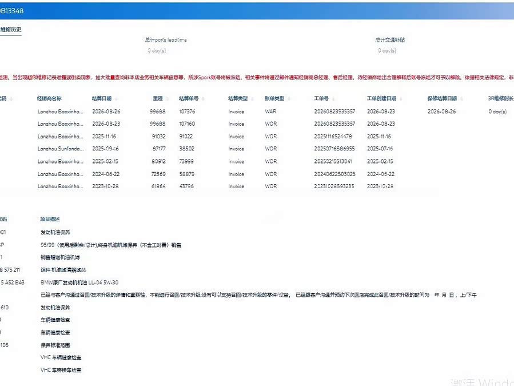This screenshot has width=514, height=386.
Task: Click the sort icon beside 里程 header
Action: tap(168, 99)
